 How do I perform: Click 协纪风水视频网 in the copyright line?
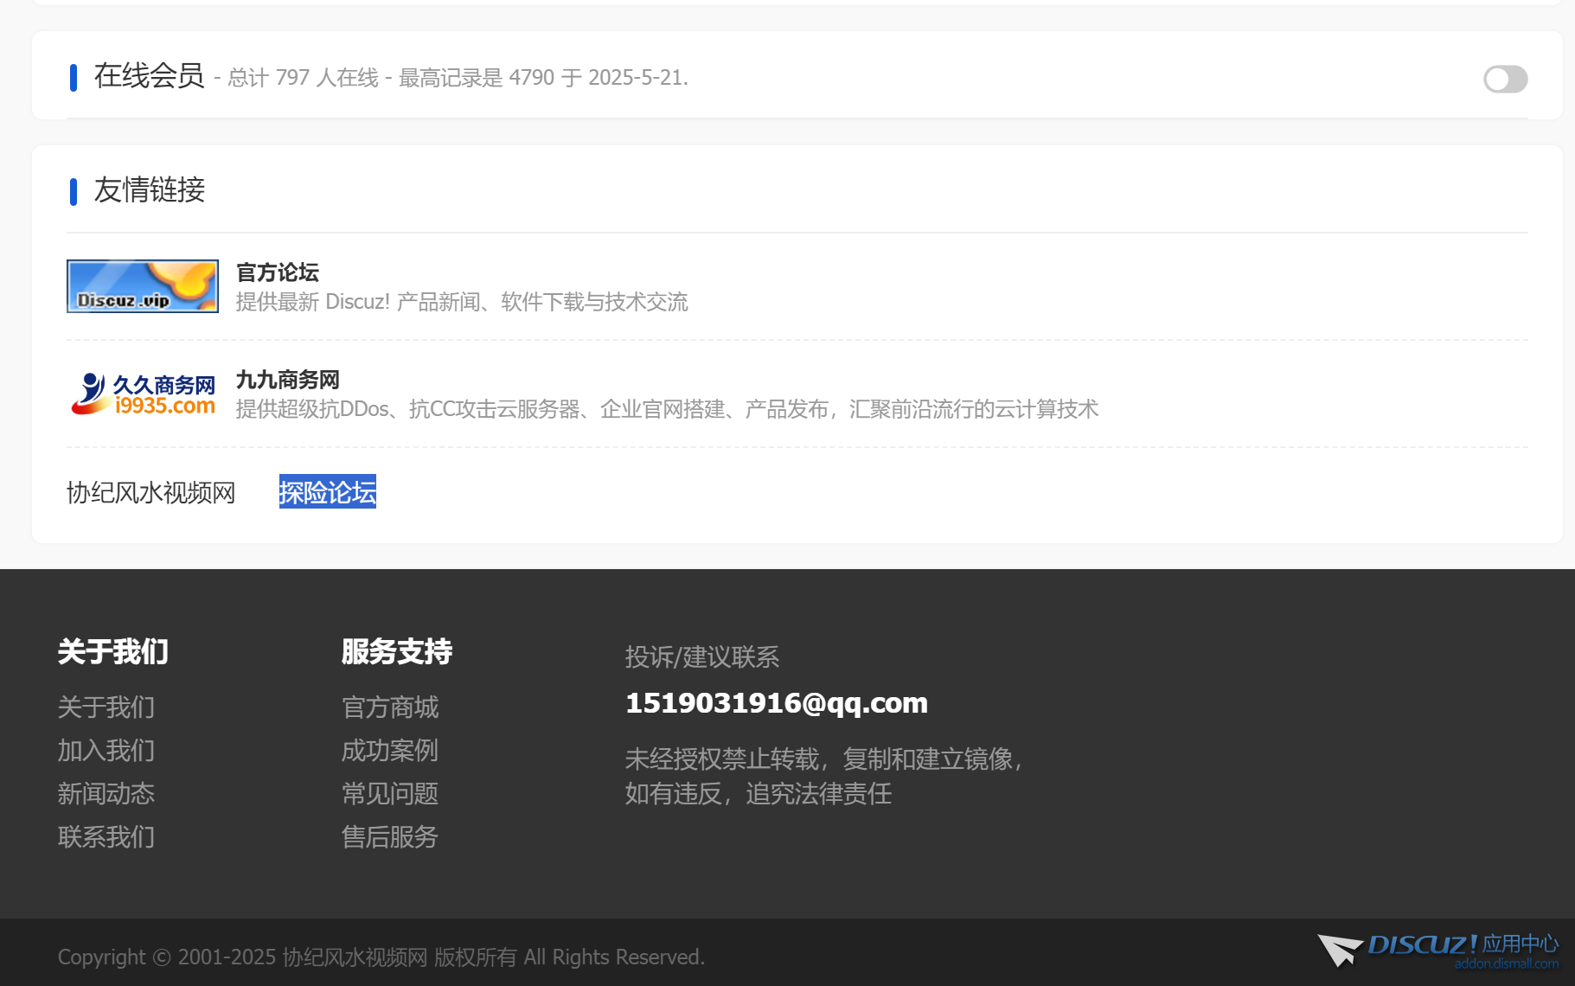click(x=355, y=957)
